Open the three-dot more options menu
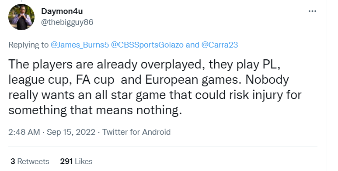The height and width of the screenshot is (171, 338). tap(312, 11)
